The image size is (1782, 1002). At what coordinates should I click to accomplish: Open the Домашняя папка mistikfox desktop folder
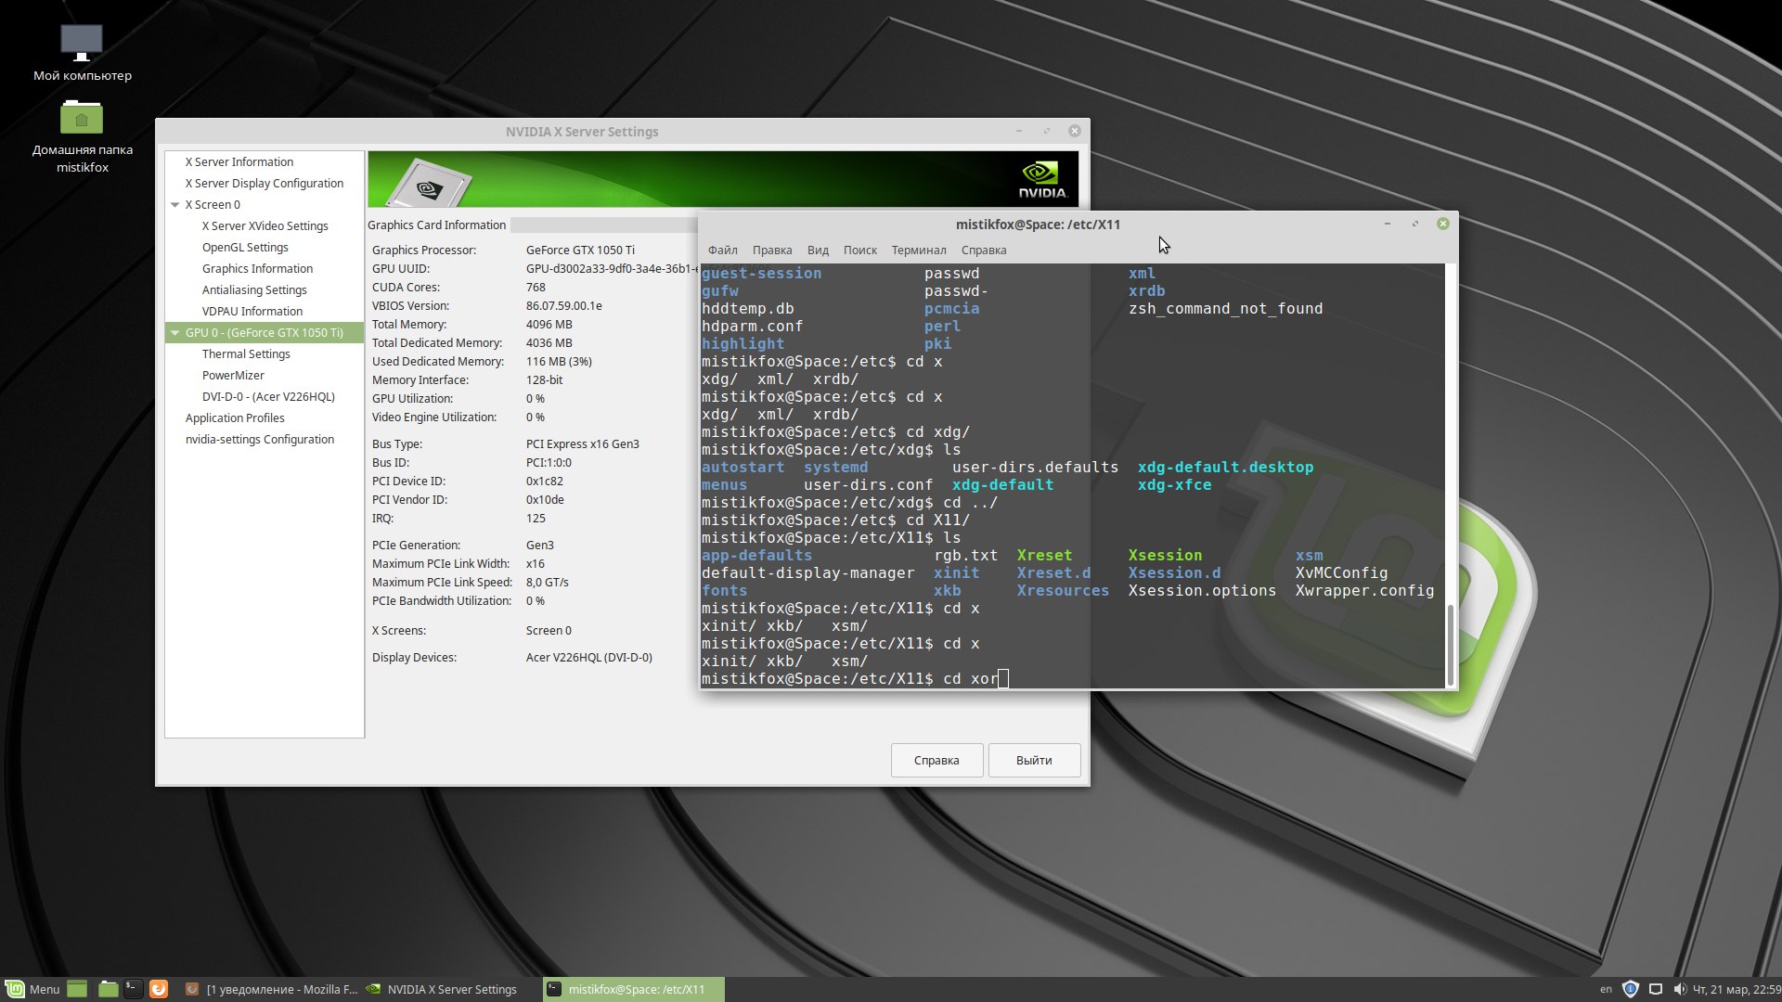point(82,136)
